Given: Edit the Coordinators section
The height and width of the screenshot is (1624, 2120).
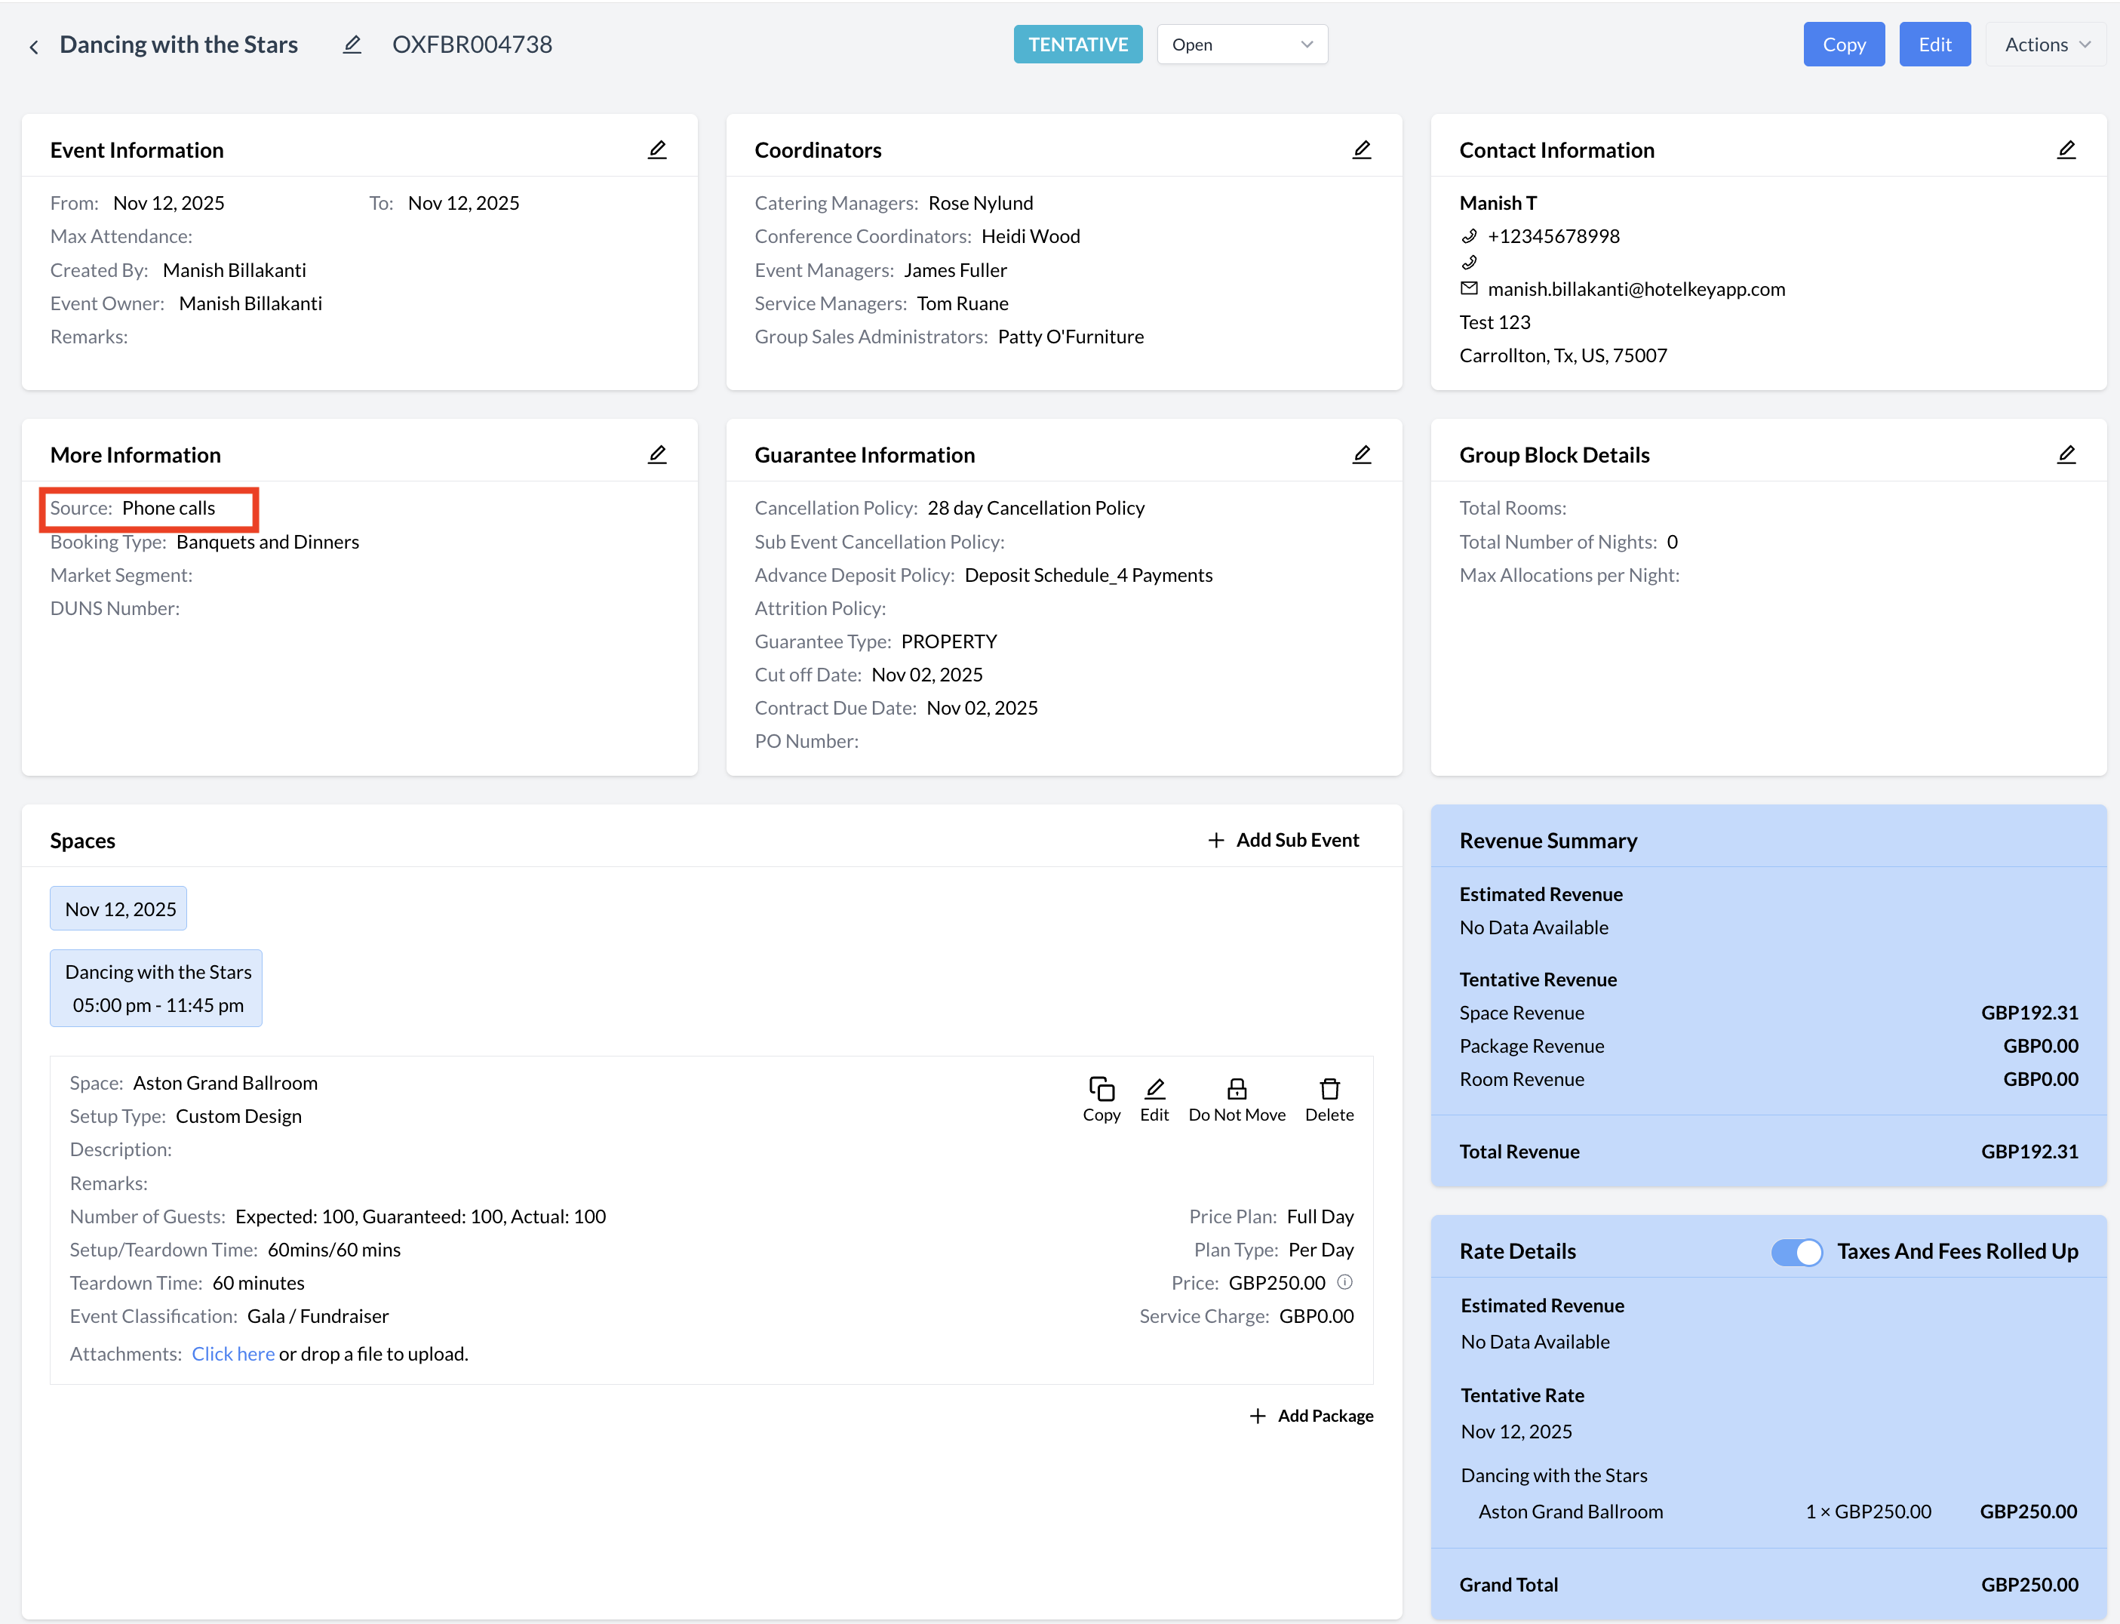Looking at the screenshot, I should tap(1360, 150).
